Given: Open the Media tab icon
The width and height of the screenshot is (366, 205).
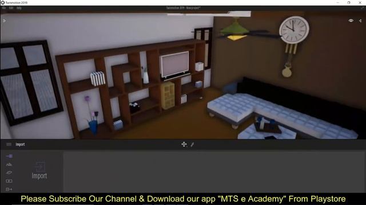Looking at the screenshot, I should coord(9,181).
